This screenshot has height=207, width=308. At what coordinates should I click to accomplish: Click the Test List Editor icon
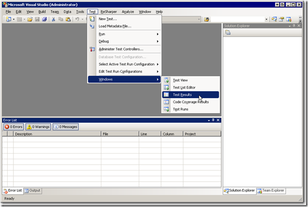[166, 88]
